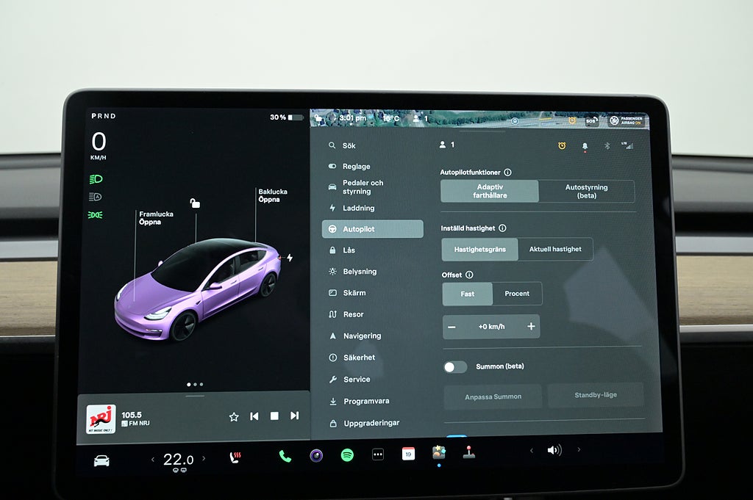753x500 pixels.
Task: Select Autostyrning (beta) option
Action: coord(586,192)
